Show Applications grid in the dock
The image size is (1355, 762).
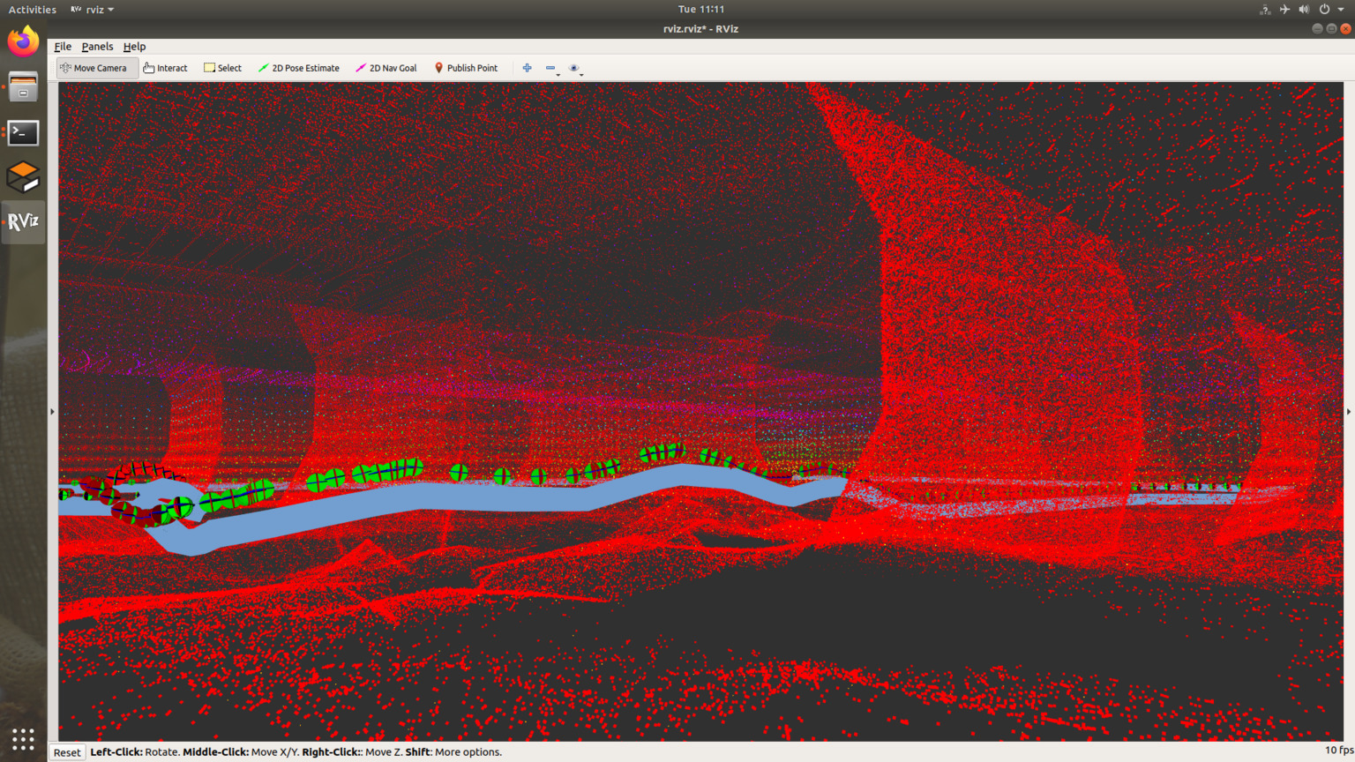coord(23,739)
